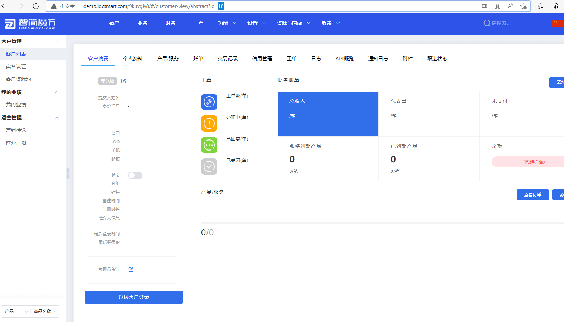This screenshot has height=322, width=564.
Task: Open the 产品 dropdown at bottom left
Action: coord(16,312)
